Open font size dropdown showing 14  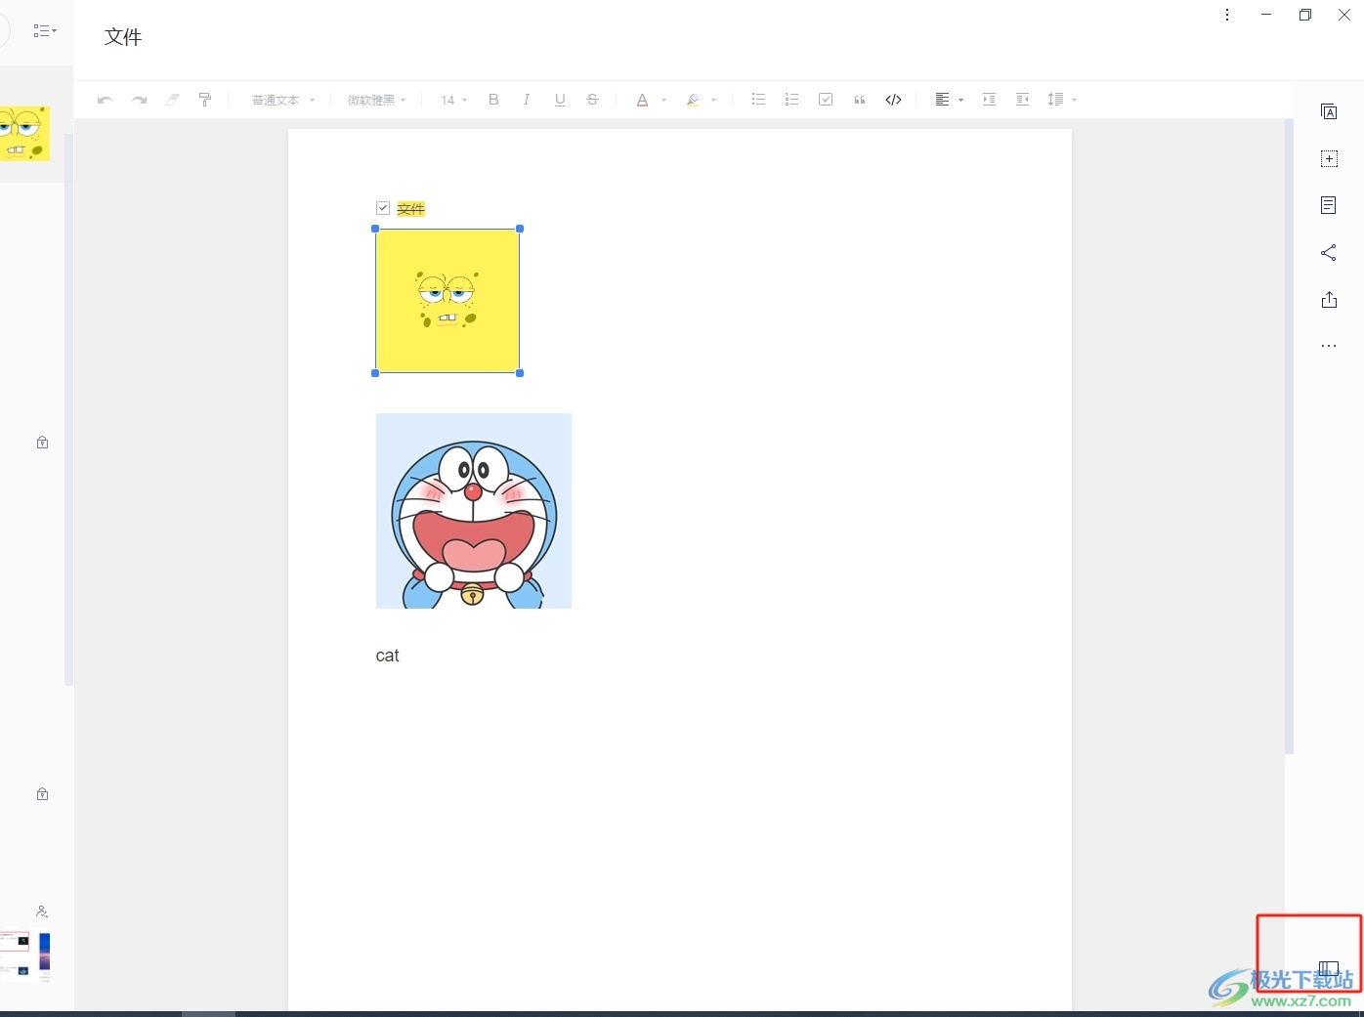454,100
